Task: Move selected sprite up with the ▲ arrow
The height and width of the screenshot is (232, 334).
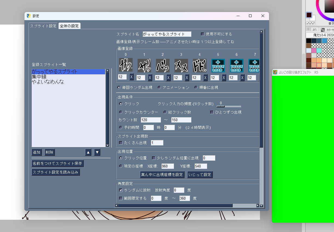Action: pos(88,152)
